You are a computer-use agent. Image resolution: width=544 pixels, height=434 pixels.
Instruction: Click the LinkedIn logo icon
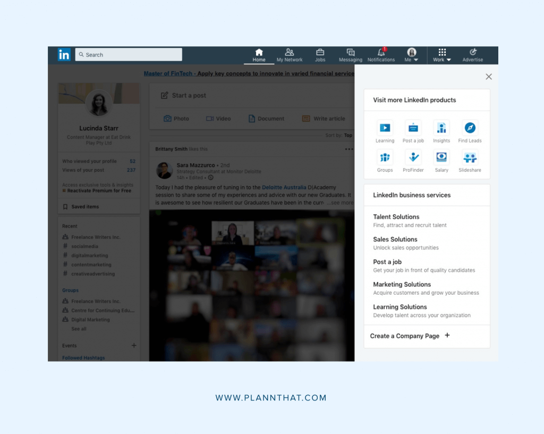point(64,54)
